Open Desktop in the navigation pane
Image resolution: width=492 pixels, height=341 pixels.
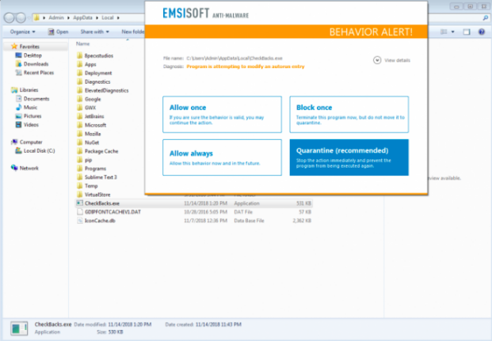click(x=32, y=55)
